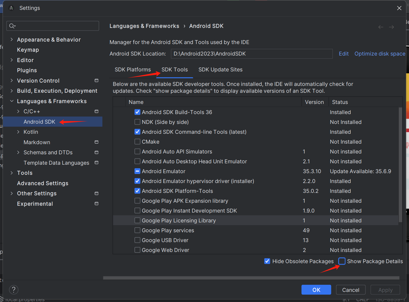Disable Hide Obsolete Packages
The width and height of the screenshot is (409, 302).
pos(267,261)
